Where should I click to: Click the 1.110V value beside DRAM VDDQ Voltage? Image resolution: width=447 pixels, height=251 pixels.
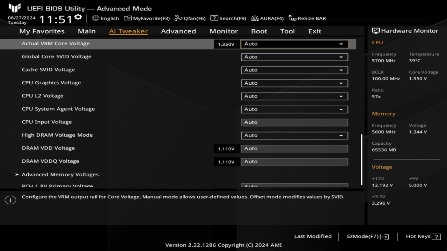click(226, 162)
